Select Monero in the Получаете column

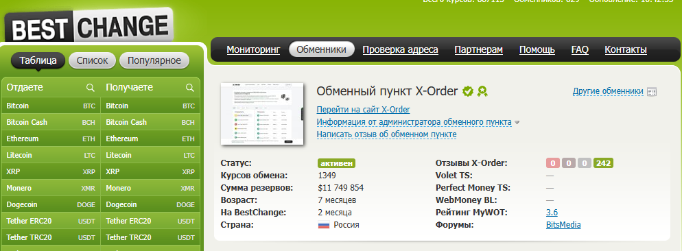150,189
